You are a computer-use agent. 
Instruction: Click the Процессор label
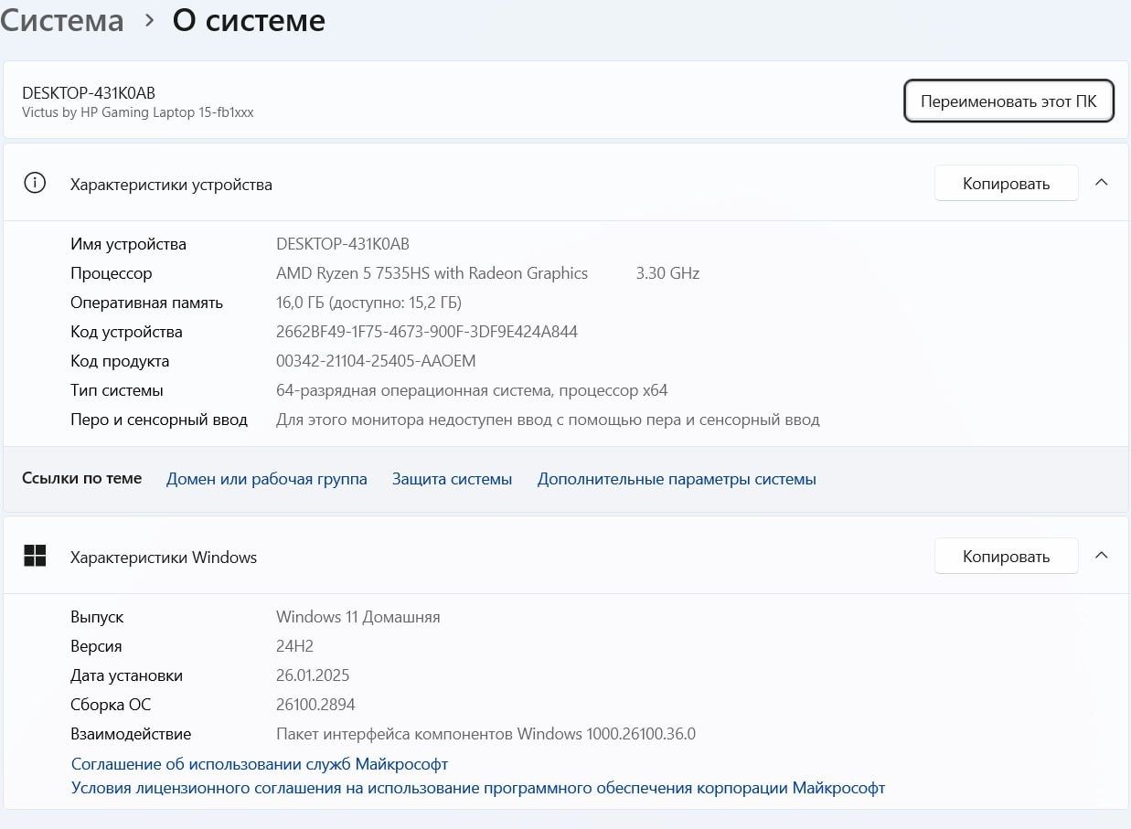tap(112, 273)
